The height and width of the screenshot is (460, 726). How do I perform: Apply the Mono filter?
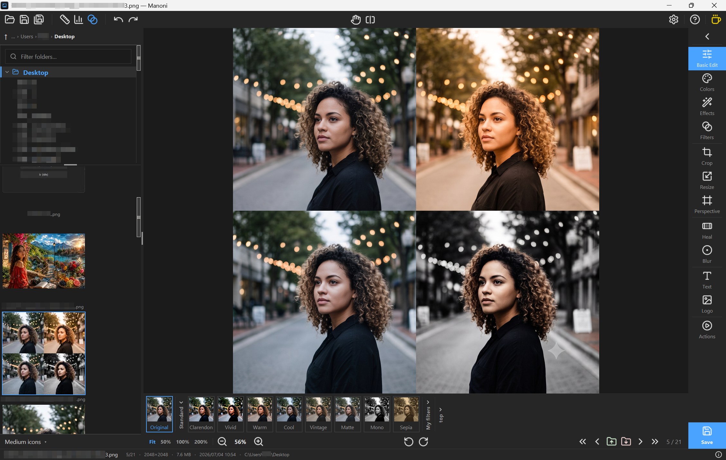(x=377, y=414)
